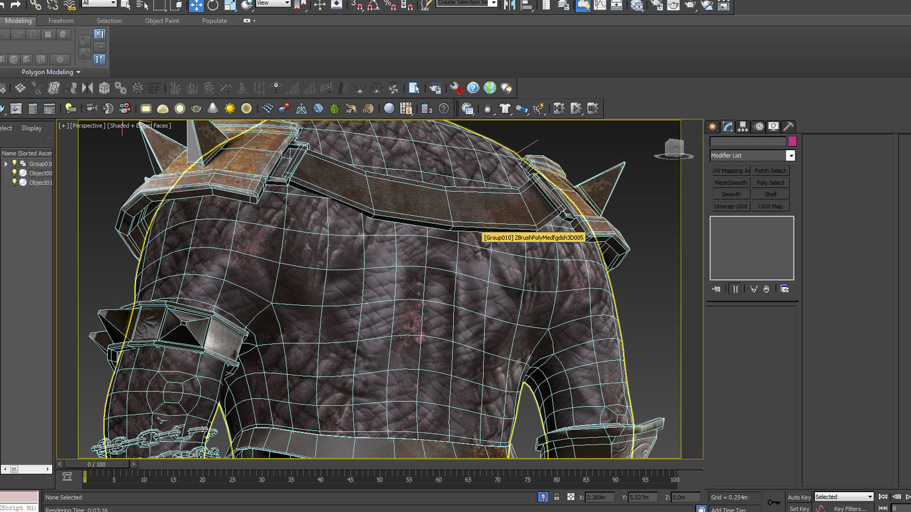Toggle Percent Snap icon

click(390, 5)
